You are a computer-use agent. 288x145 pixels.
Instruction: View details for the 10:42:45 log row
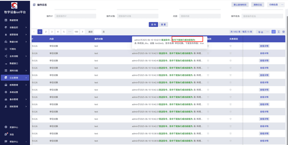pos(264,61)
